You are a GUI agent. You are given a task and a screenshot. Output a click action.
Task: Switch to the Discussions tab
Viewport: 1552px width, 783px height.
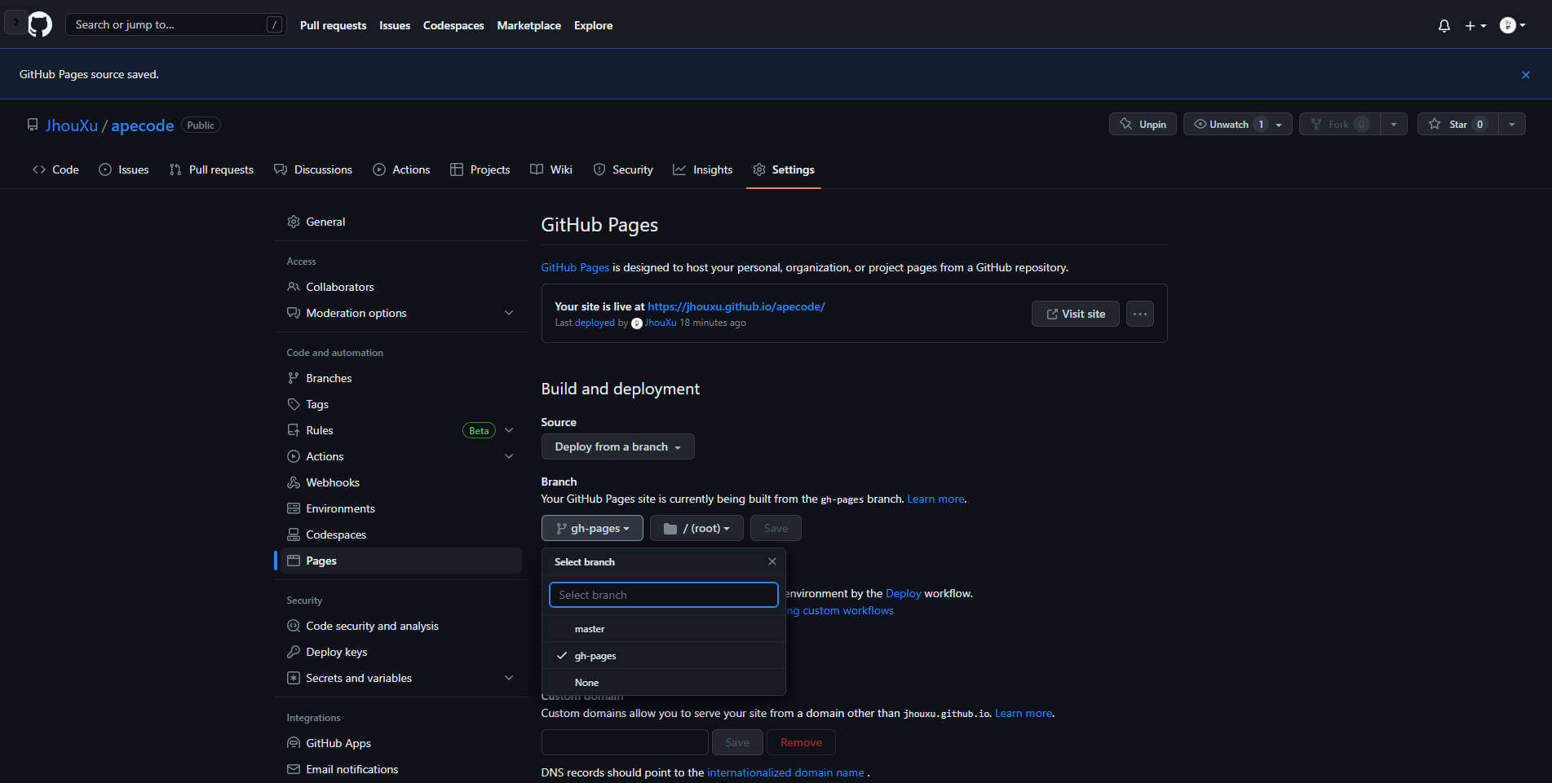tap(313, 169)
